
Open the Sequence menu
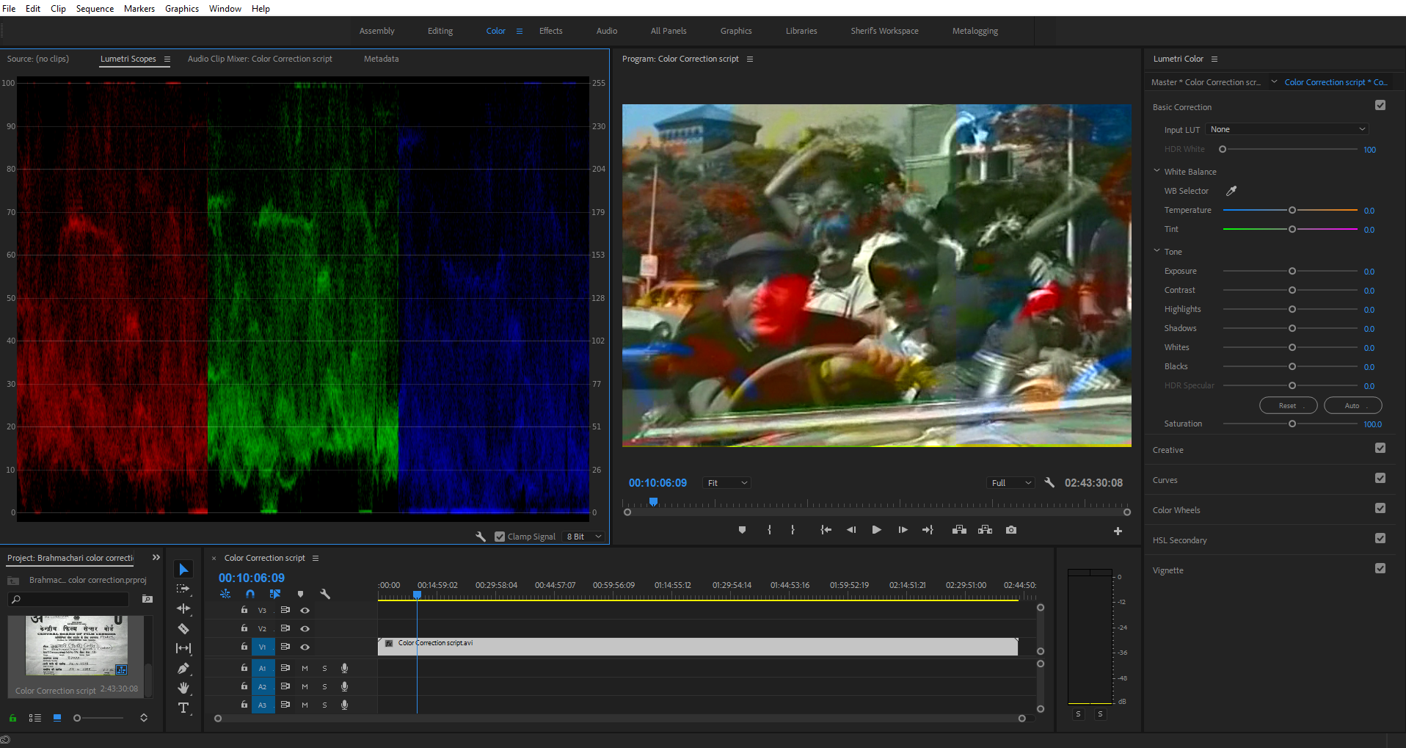click(x=95, y=9)
